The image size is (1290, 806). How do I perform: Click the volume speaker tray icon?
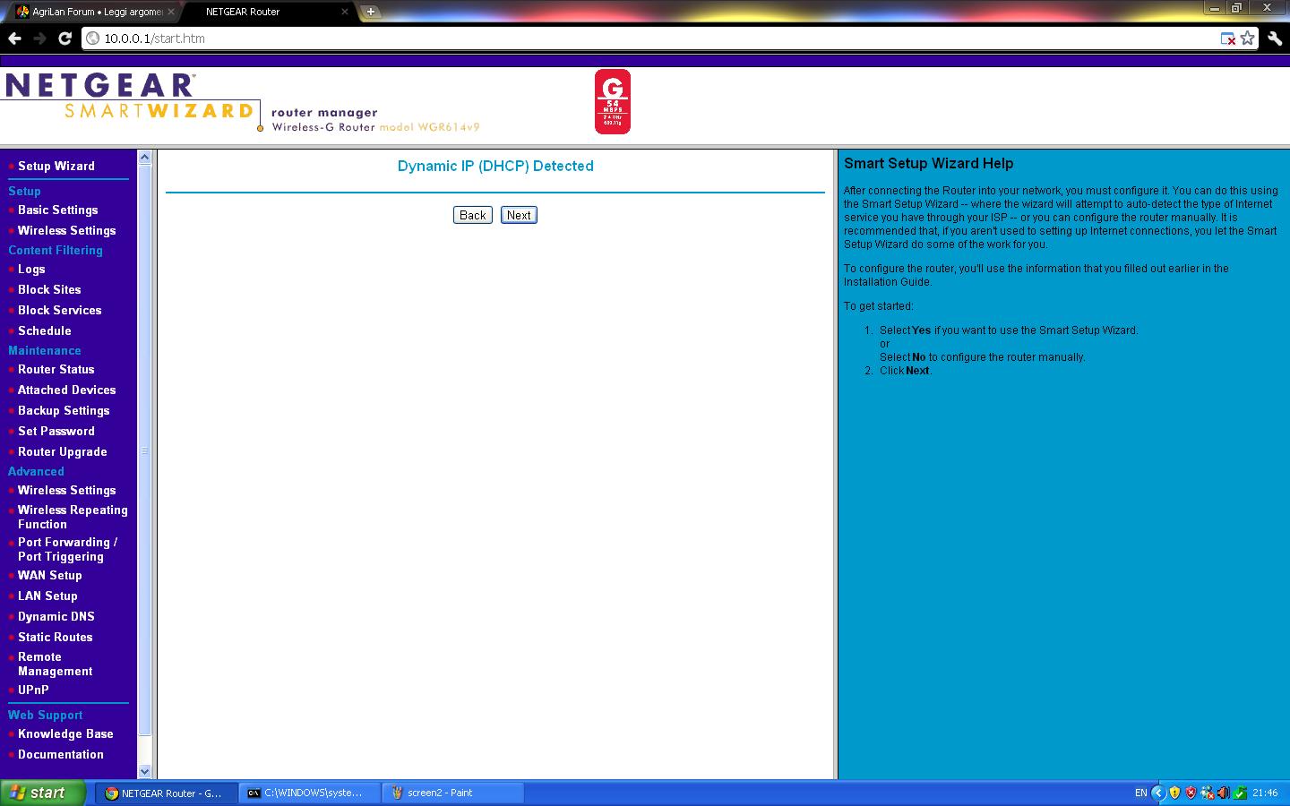(x=1223, y=793)
